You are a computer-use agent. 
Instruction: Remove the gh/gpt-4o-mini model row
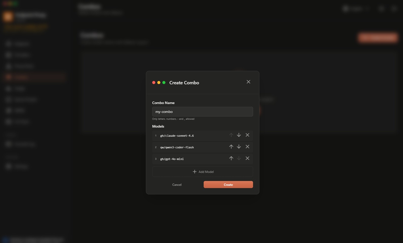(x=247, y=158)
